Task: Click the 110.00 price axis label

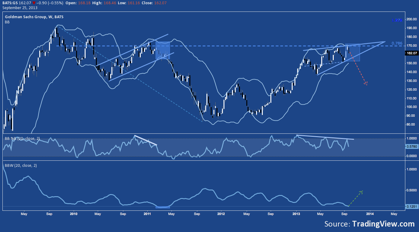Action: click(x=412, y=98)
